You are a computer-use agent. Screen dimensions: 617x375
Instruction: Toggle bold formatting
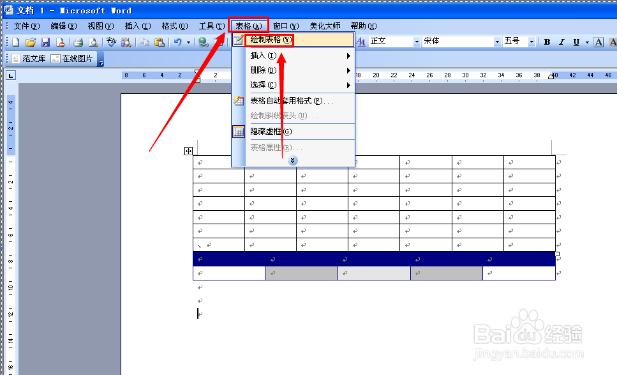coord(547,41)
